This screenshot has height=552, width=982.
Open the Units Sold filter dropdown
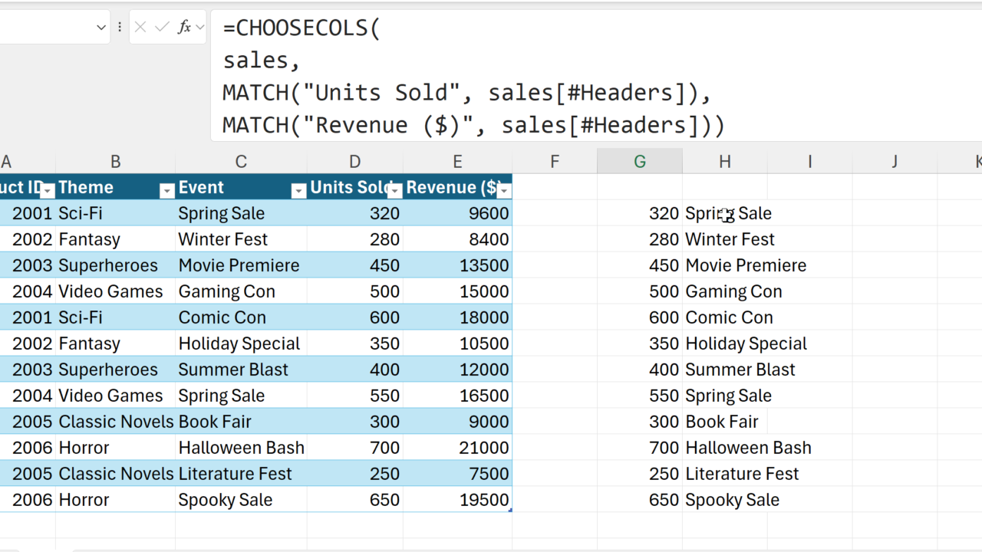coord(394,191)
